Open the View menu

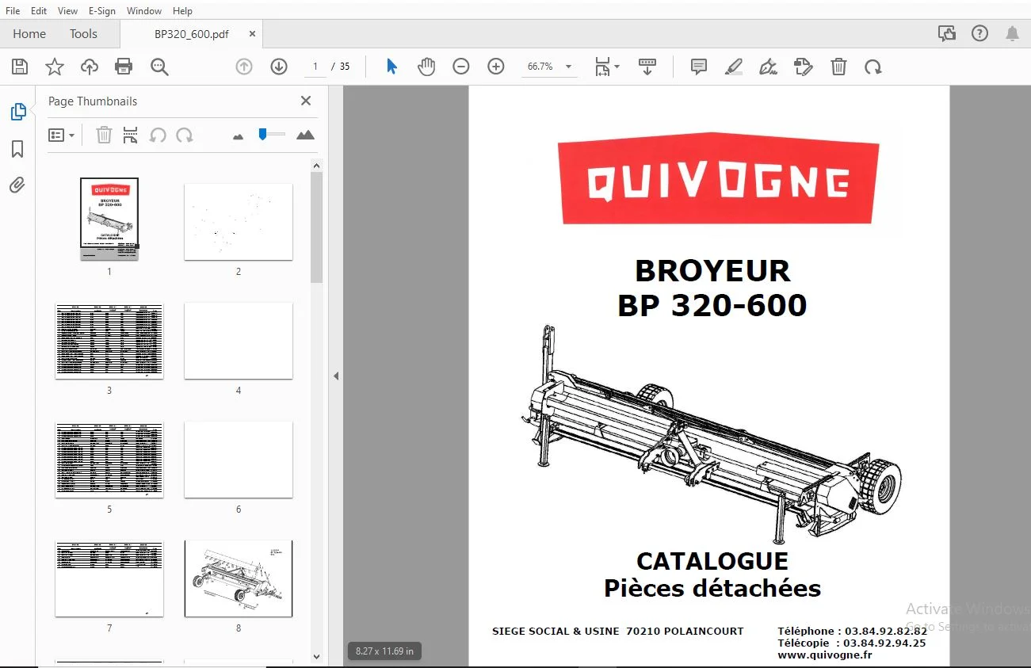(67, 11)
